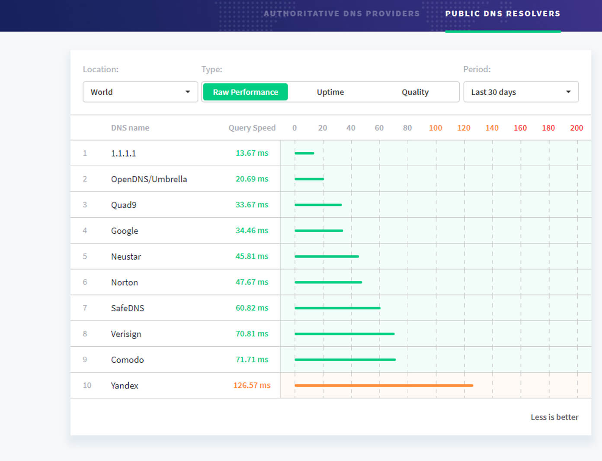The image size is (602, 461).
Task: Click the 45.81 ms query speed value
Action: (252, 256)
